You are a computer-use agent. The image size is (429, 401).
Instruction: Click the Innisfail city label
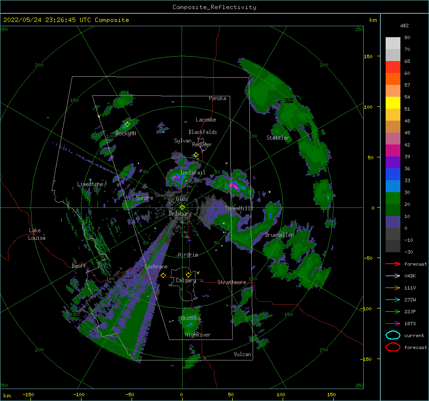[x=193, y=173]
